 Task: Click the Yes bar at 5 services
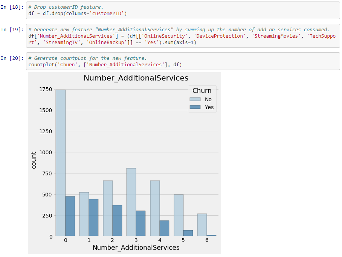pyautogui.click(x=188, y=233)
